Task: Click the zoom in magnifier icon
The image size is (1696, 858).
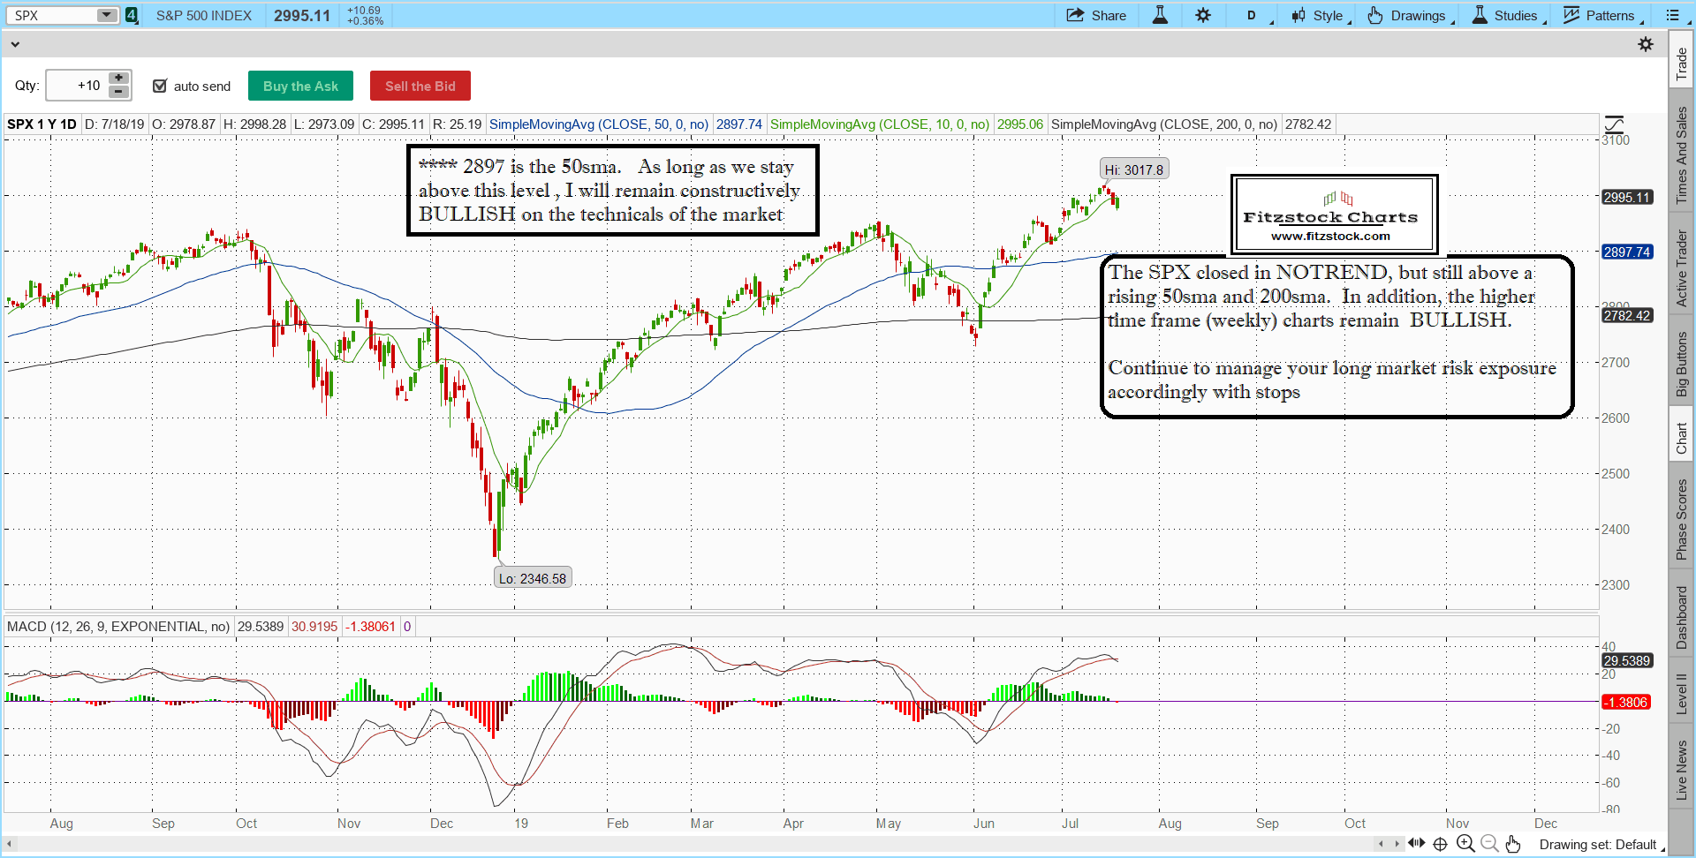Action: pyautogui.click(x=1465, y=844)
